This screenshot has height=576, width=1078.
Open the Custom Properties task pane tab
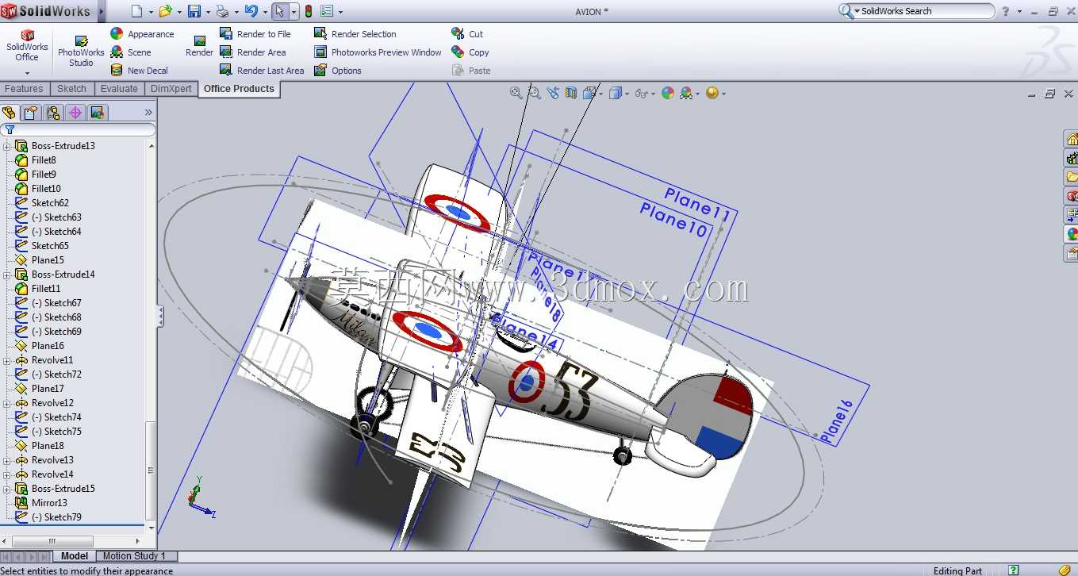[1072, 253]
